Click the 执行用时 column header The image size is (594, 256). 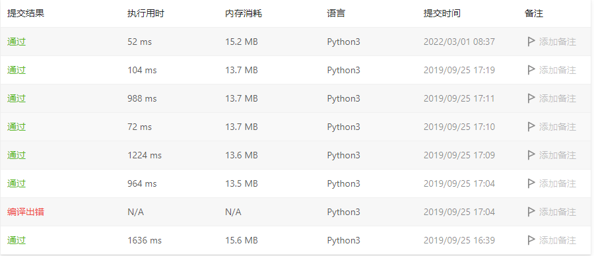146,14
